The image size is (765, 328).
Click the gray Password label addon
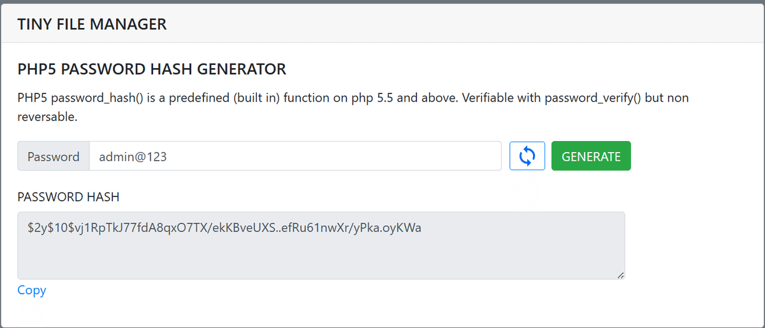tap(54, 156)
